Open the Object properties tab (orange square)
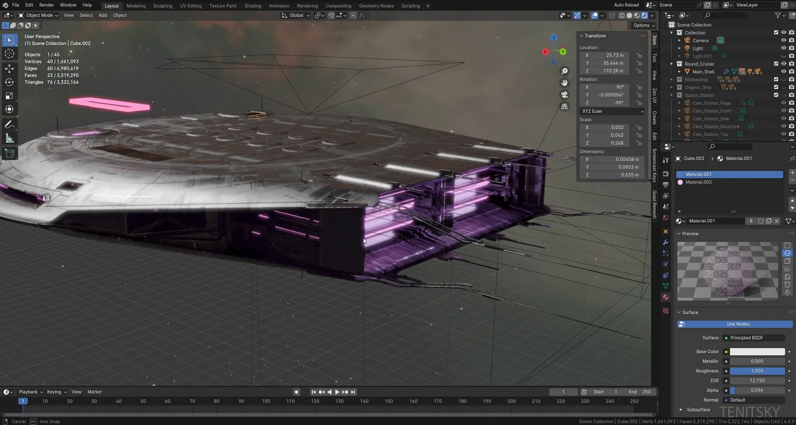 [x=666, y=231]
